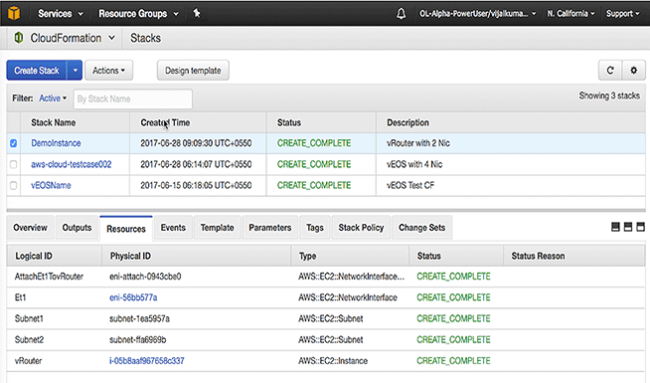Click the Design template button
The width and height of the screenshot is (650, 383).
[193, 70]
